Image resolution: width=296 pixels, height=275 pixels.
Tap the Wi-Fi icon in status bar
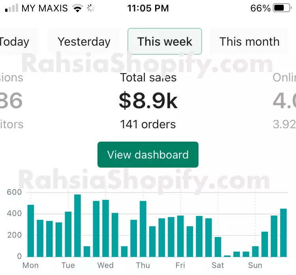click(77, 8)
